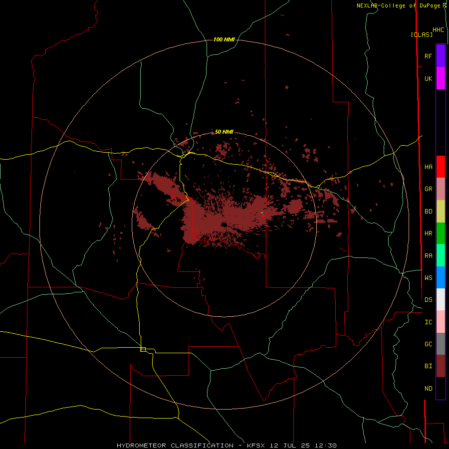
Task: Click the HHC product code label
Action: pyautogui.click(x=438, y=30)
